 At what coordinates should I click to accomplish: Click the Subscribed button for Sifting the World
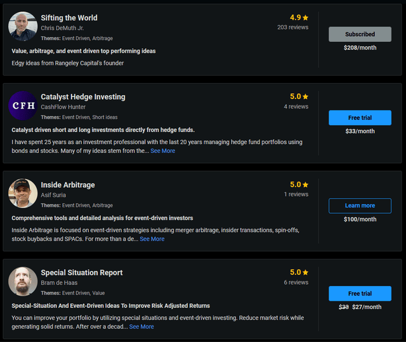pyautogui.click(x=360, y=34)
